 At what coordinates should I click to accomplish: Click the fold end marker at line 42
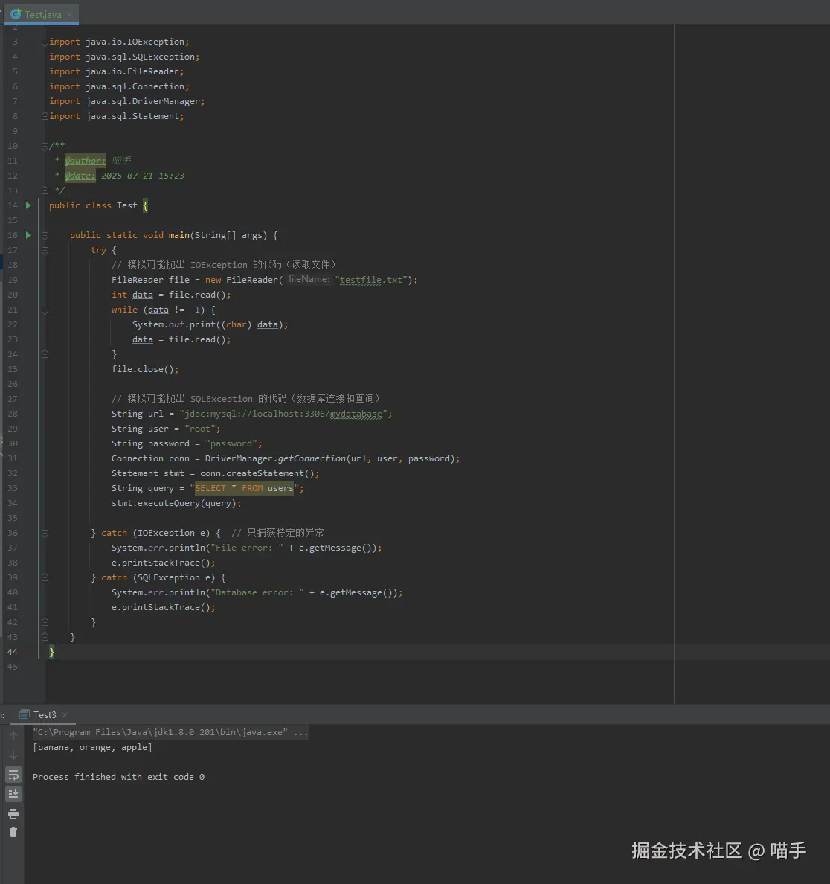(45, 622)
